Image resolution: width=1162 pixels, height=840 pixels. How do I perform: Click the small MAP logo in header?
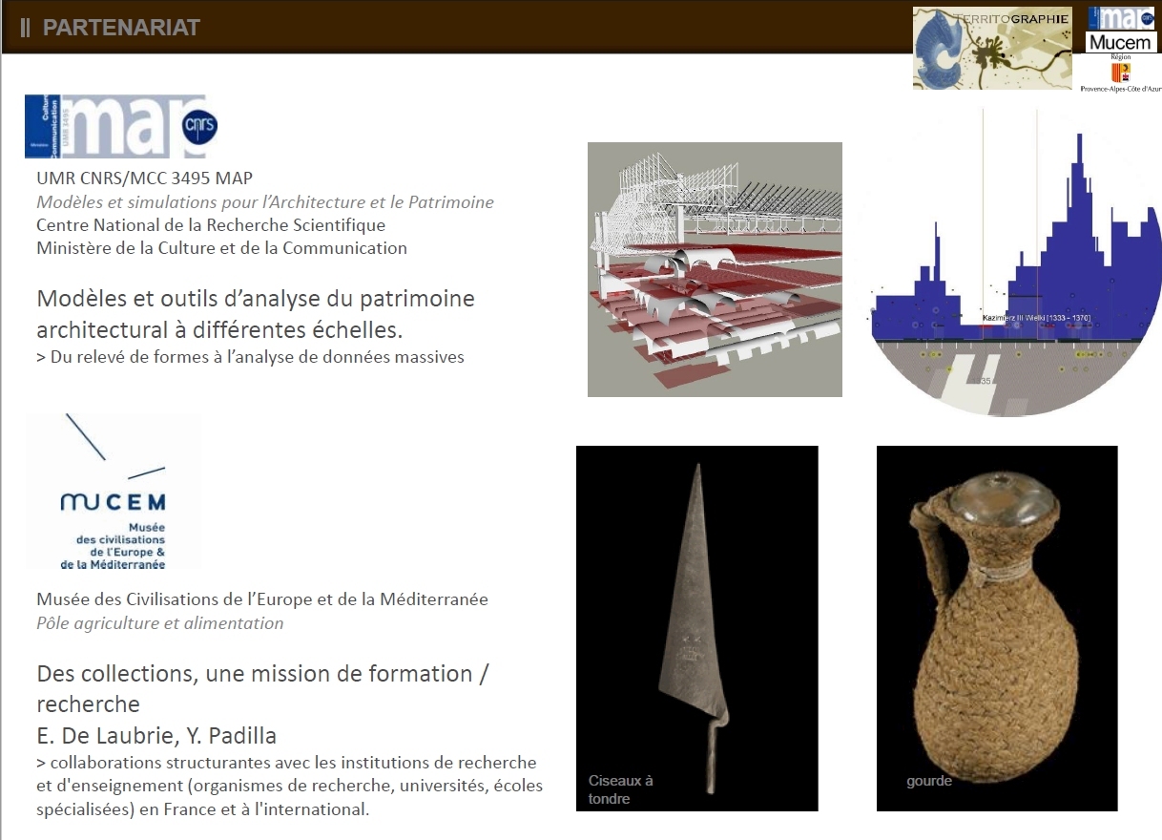tap(1121, 18)
